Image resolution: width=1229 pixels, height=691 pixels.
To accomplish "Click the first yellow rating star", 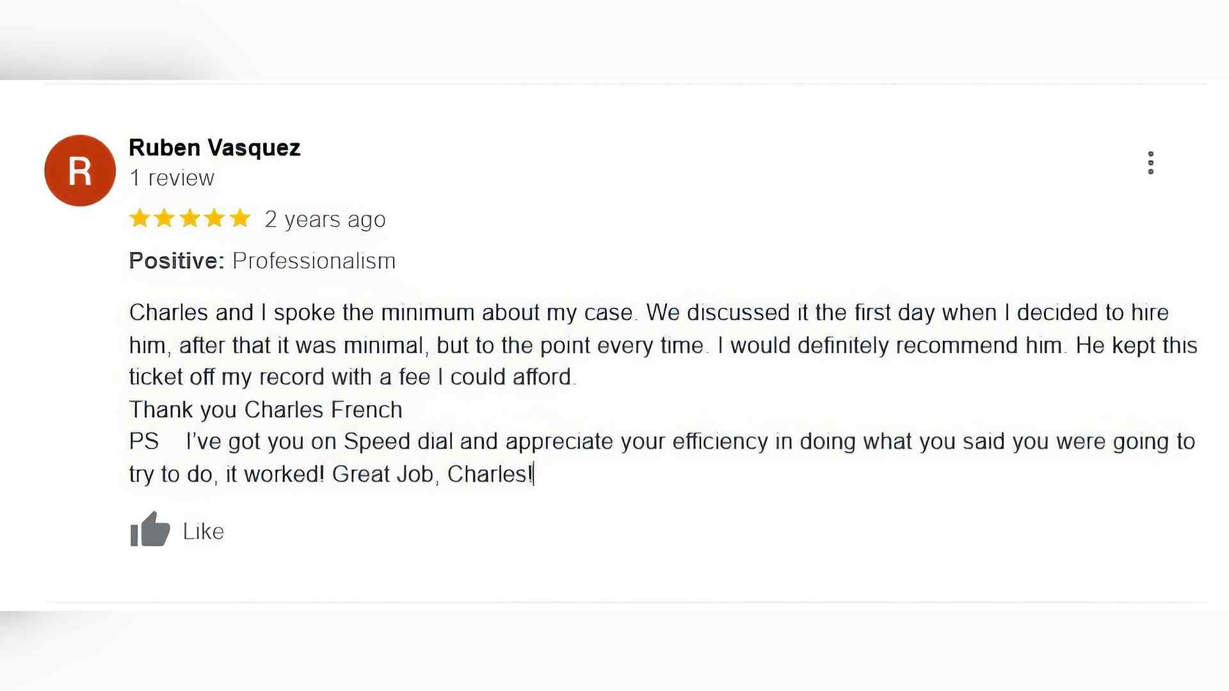I will (x=140, y=218).
